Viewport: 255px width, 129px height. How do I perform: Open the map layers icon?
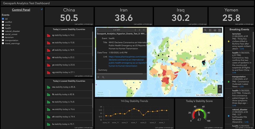[x=215, y=30]
